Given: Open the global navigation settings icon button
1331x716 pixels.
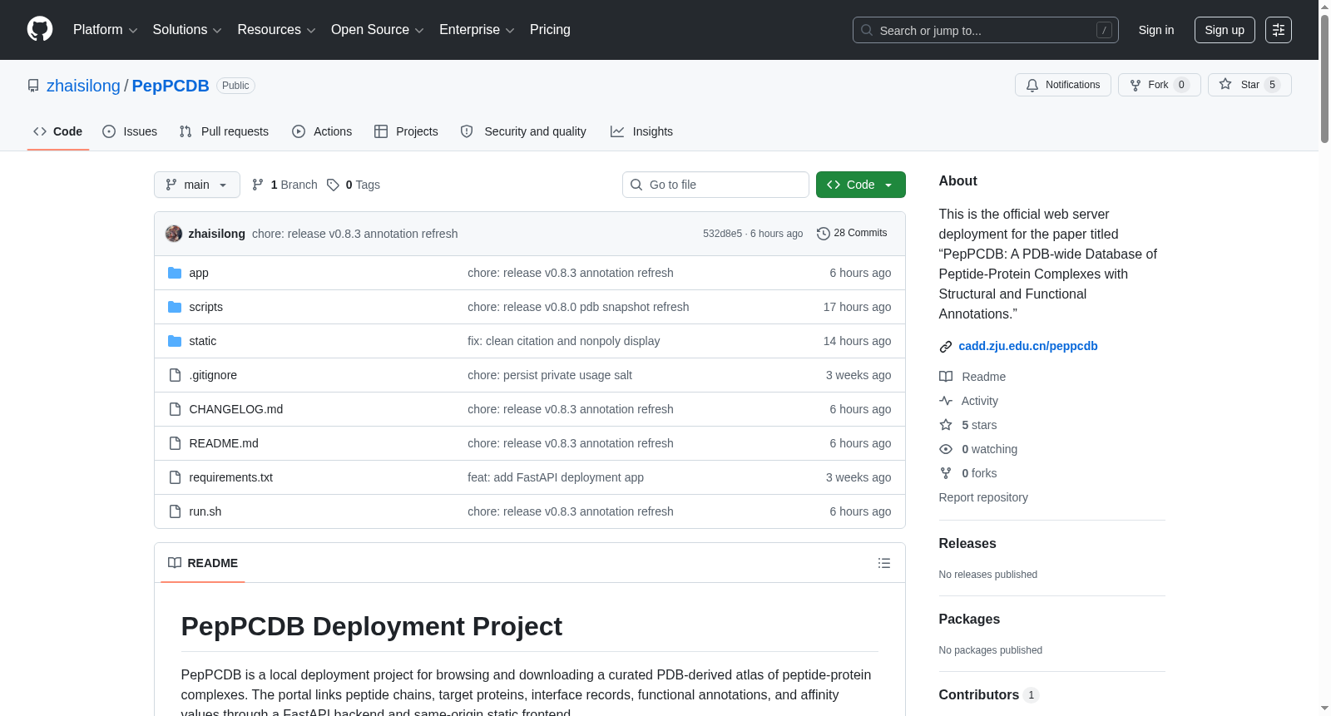Looking at the screenshot, I should [1279, 30].
